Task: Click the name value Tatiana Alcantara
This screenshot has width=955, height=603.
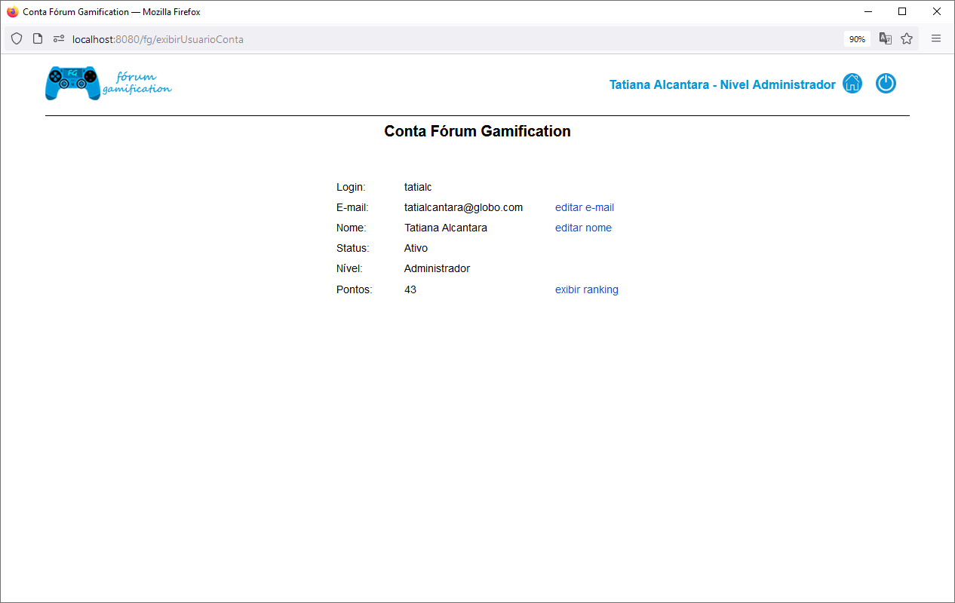Action: (x=446, y=228)
